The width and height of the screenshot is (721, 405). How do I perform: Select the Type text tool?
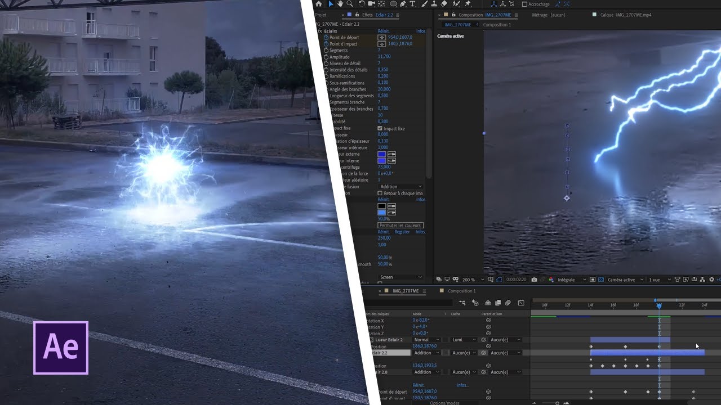(x=412, y=4)
